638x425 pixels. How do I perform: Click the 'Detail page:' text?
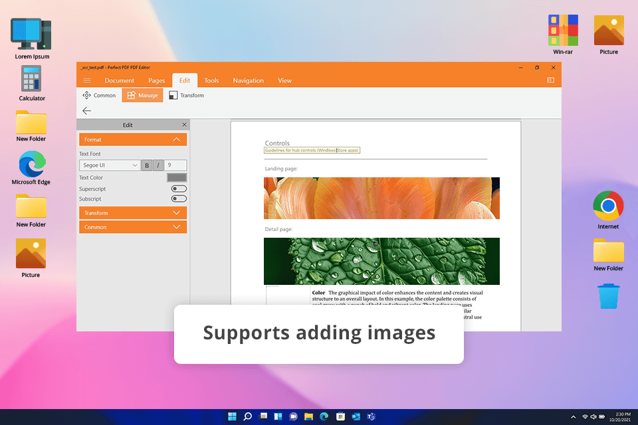click(x=278, y=229)
